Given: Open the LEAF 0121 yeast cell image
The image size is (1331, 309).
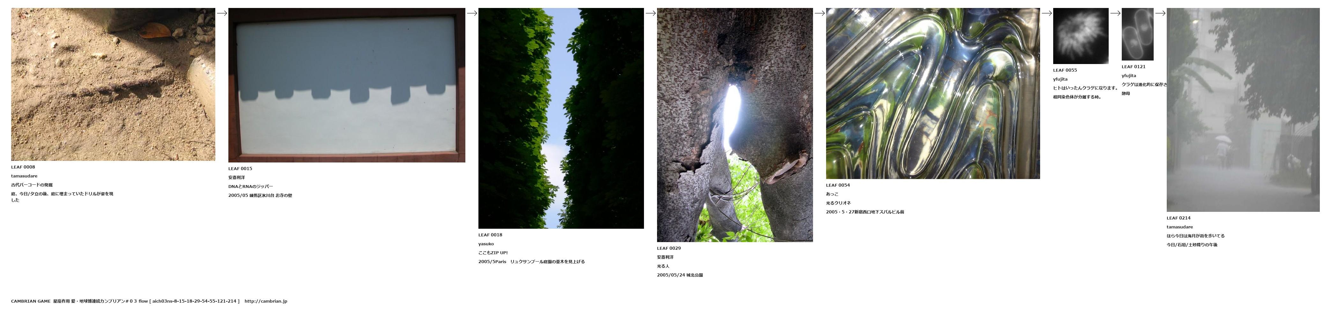Looking at the screenshot, I should (1138, 34).
